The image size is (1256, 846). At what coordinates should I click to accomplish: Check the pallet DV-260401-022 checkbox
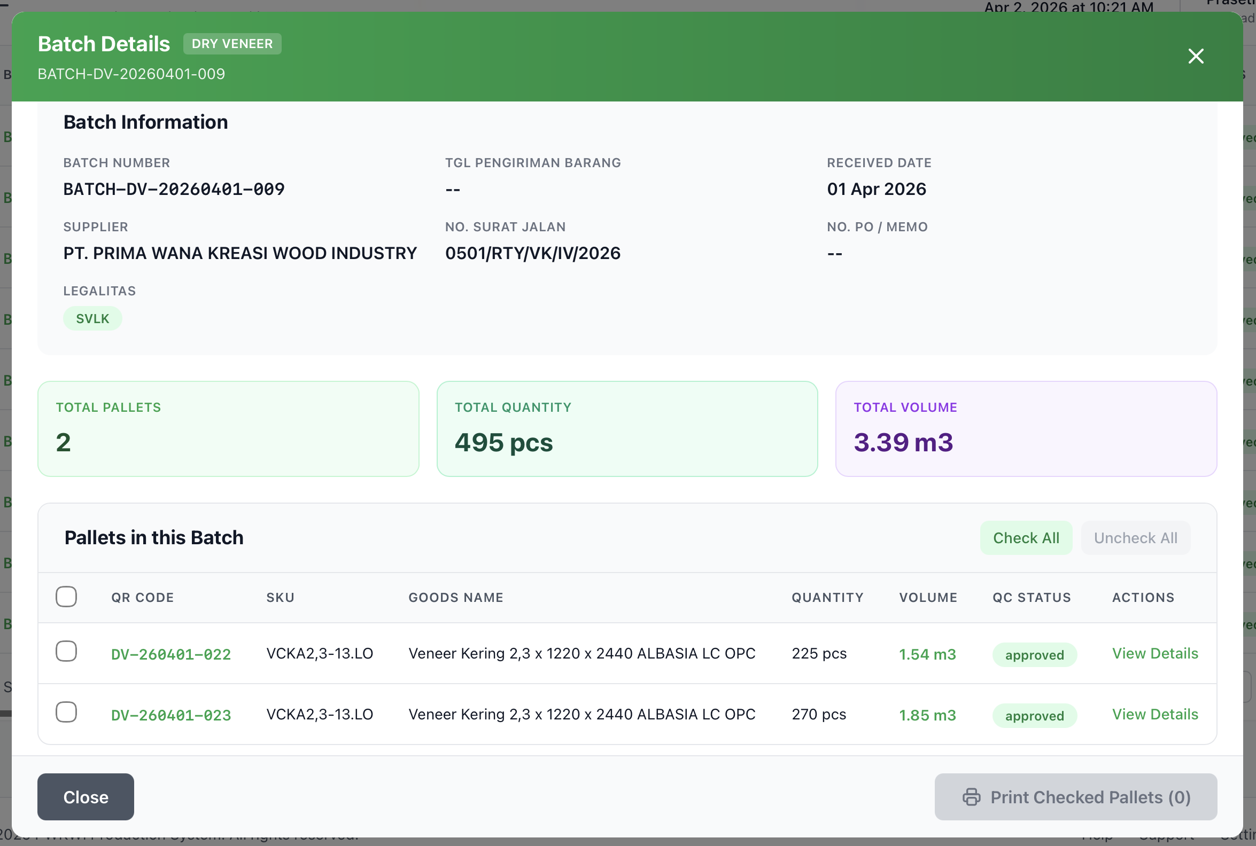66,651
